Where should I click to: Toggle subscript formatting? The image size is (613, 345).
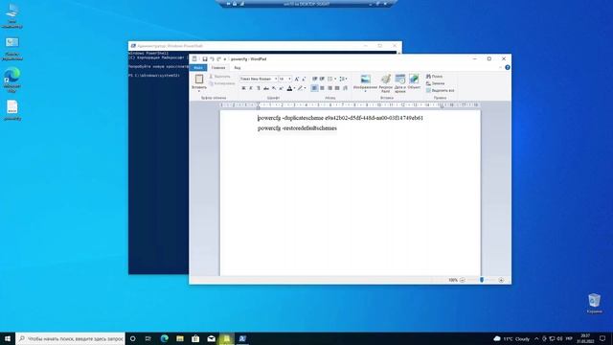(274, 88)
